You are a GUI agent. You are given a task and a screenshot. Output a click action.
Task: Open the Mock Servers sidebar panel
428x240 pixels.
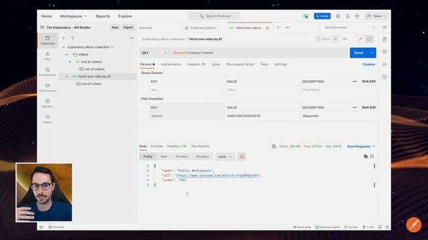pos(47,87)
